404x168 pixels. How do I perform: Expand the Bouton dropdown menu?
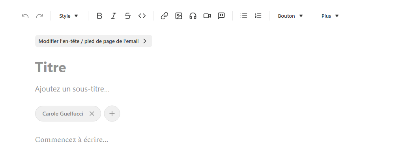290,16
